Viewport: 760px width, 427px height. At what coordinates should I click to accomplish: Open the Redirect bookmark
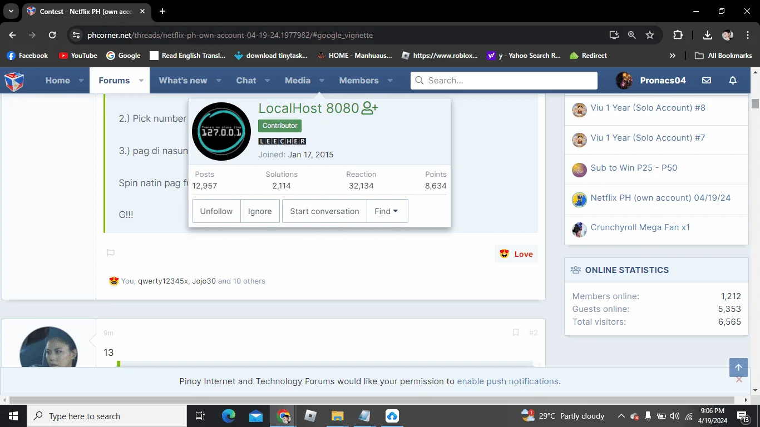click(x=588, y=56)
